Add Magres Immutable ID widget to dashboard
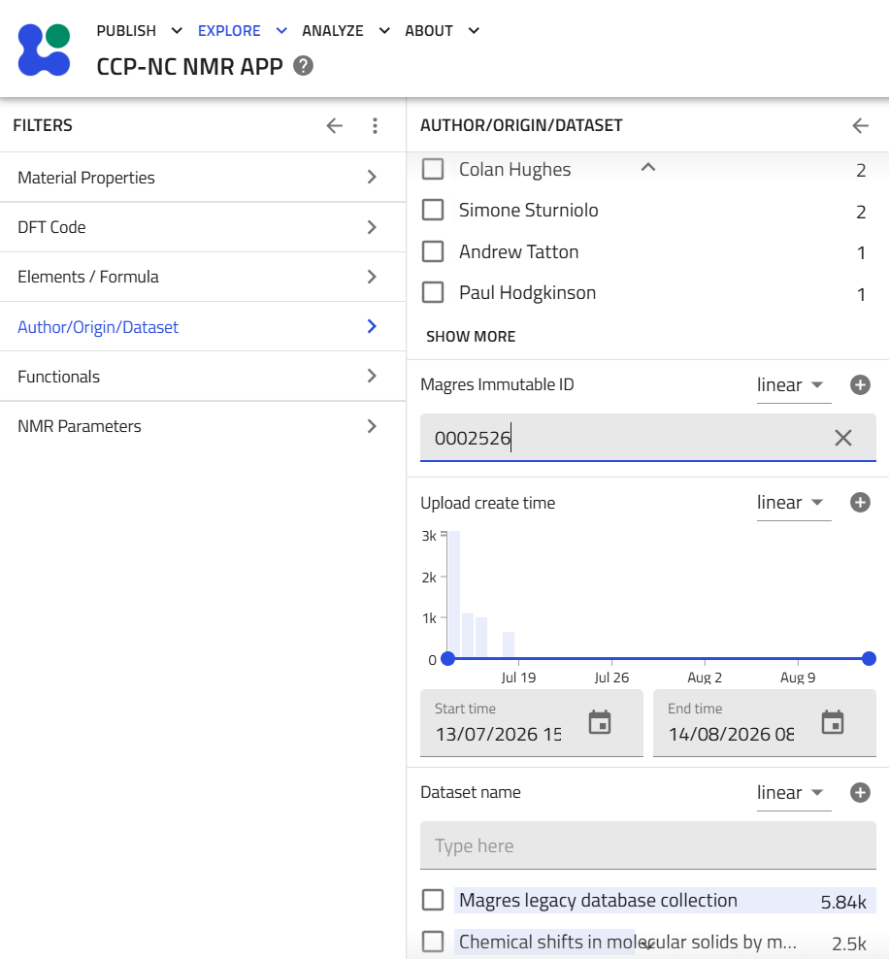Image resolution: width=889 pixels, height=959 pixels. (860, 384)
